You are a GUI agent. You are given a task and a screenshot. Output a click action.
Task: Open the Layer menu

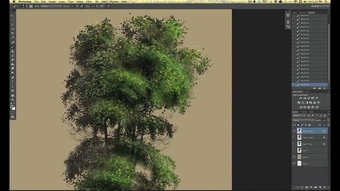pos(62,2)
